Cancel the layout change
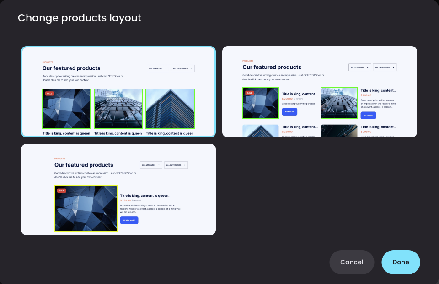The width and height of the screenshot is (439, 284). coord(352,262)
